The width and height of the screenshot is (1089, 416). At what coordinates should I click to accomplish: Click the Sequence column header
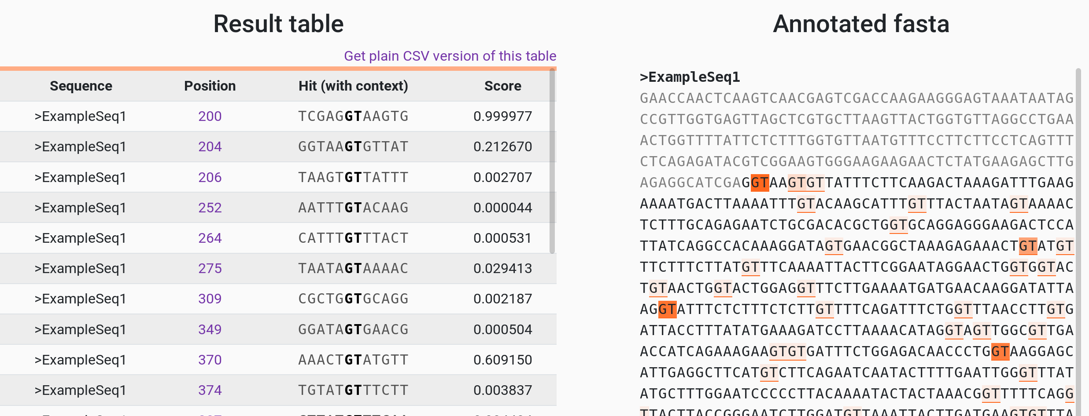pyautogui.click(x=81, y=86)
